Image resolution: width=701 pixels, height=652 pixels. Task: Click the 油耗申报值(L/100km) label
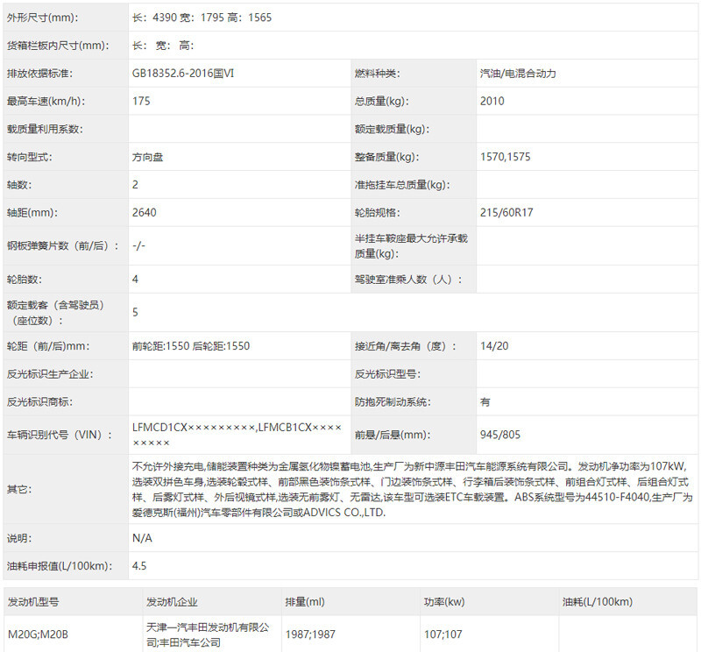[60, 566]
